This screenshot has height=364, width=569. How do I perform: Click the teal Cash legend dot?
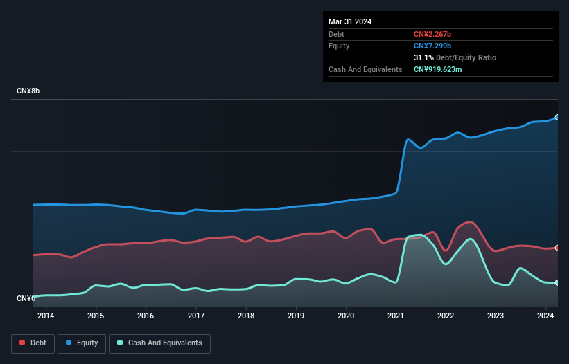120,343
